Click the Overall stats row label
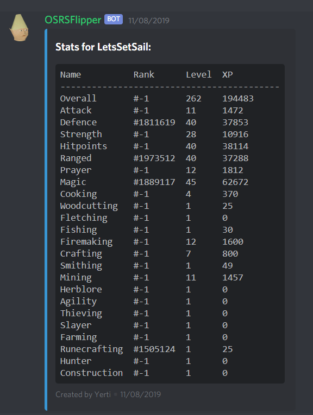The height and width of the screenshot is (415, 313). point(78,98)
